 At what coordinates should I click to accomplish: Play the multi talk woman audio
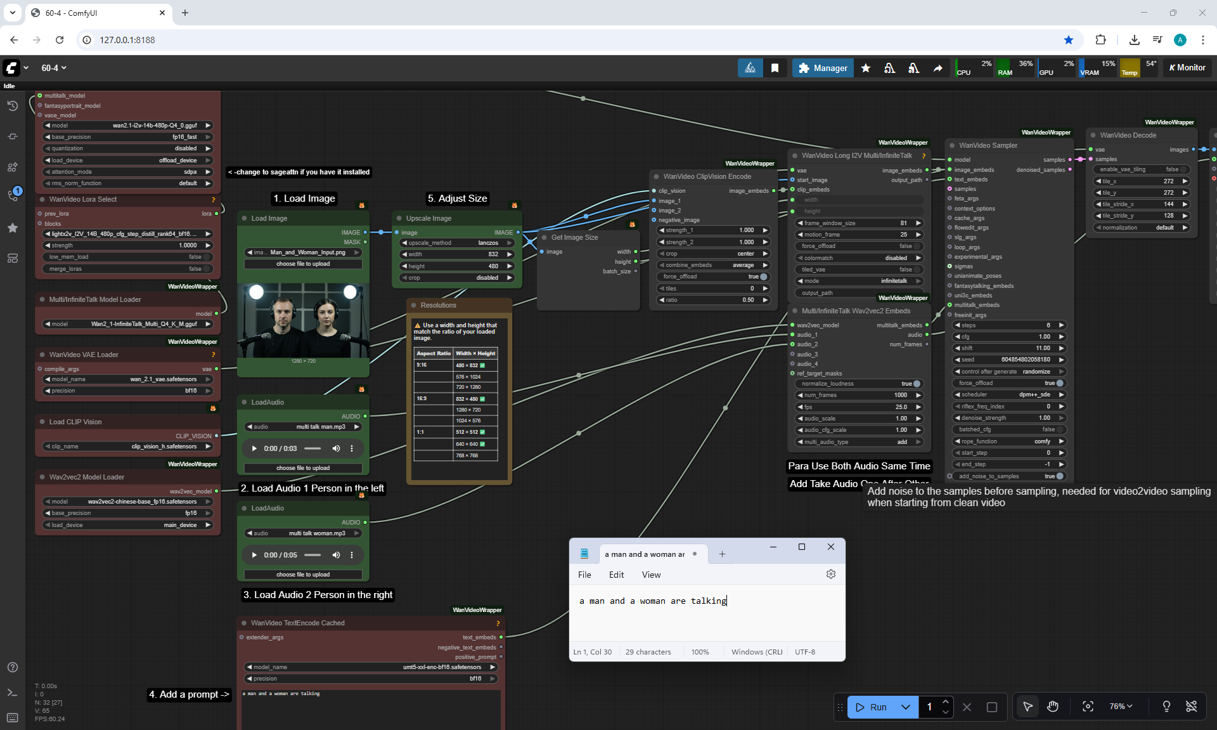[254, 555]
